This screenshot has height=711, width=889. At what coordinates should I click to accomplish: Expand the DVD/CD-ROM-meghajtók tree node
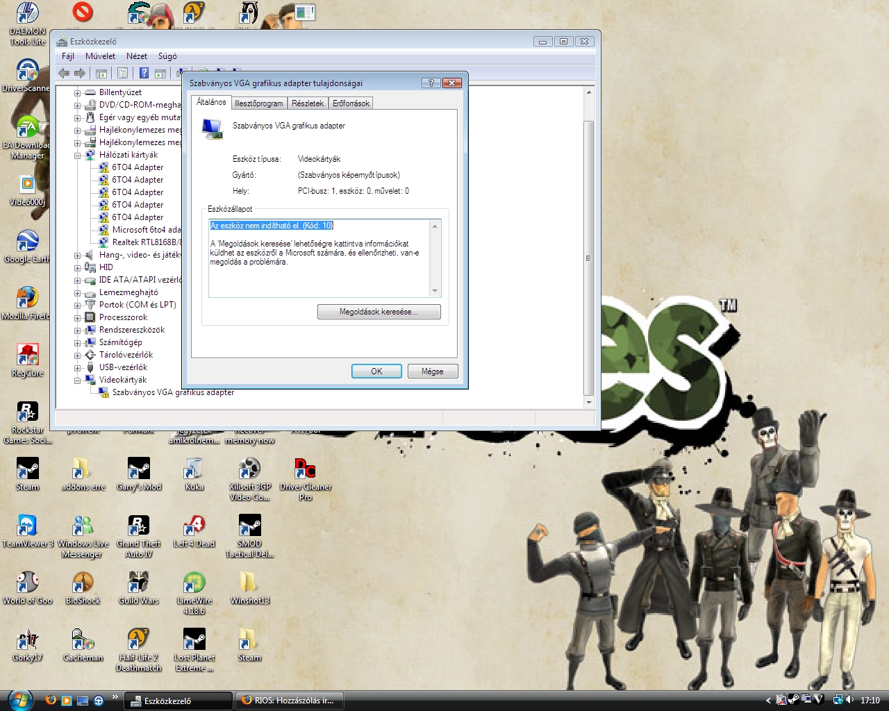pos(78,106)
